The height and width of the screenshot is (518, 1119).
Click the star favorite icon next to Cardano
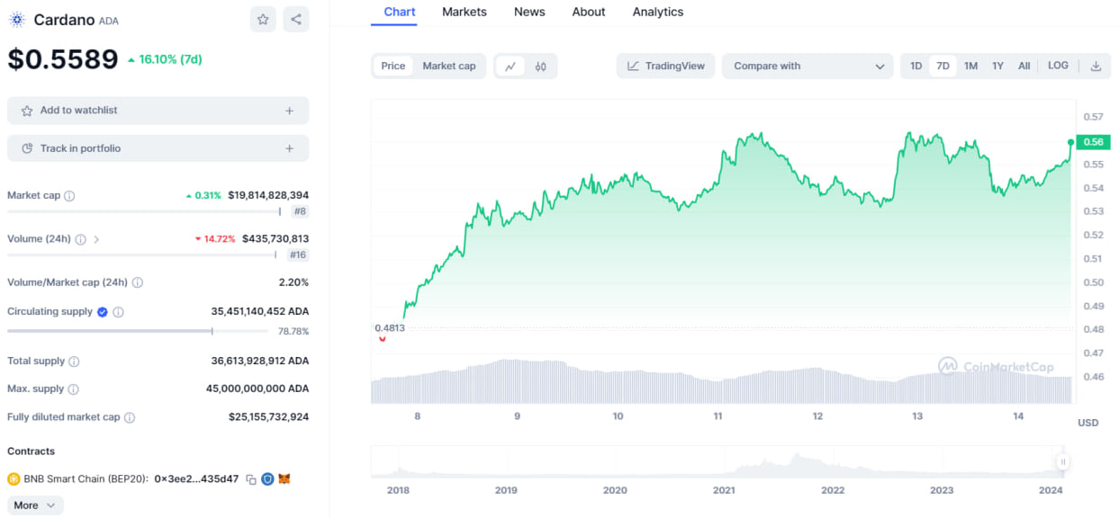[x=263, y=19]
